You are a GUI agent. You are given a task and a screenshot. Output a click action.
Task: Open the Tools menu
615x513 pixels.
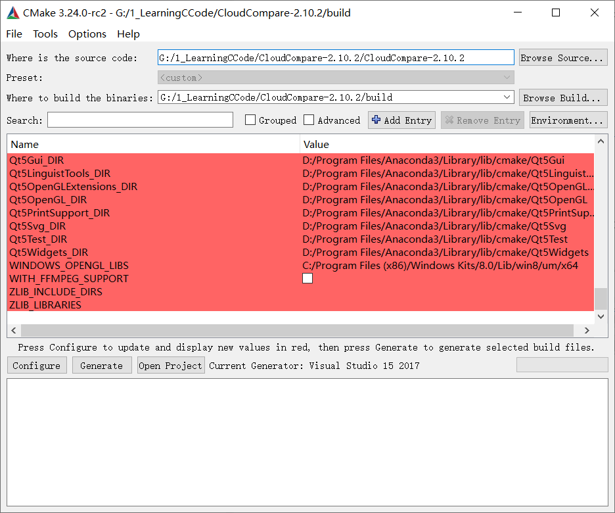point(45,34)
